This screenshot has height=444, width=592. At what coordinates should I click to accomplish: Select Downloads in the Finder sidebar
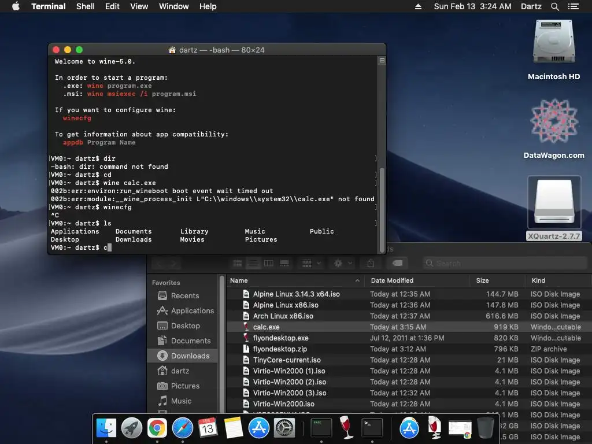183,356
